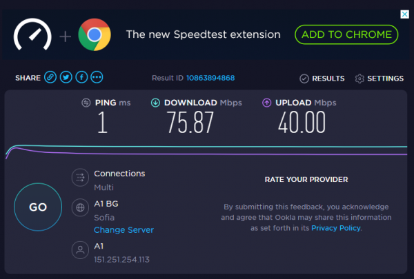Screen dimensions: 414x279
Task: Click the ping latency icon
Action: click(x=86, y=103)
